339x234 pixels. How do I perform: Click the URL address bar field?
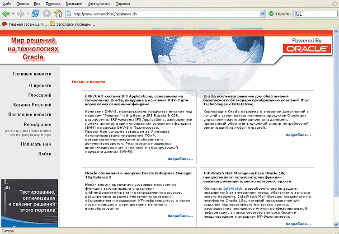(165, 14)
